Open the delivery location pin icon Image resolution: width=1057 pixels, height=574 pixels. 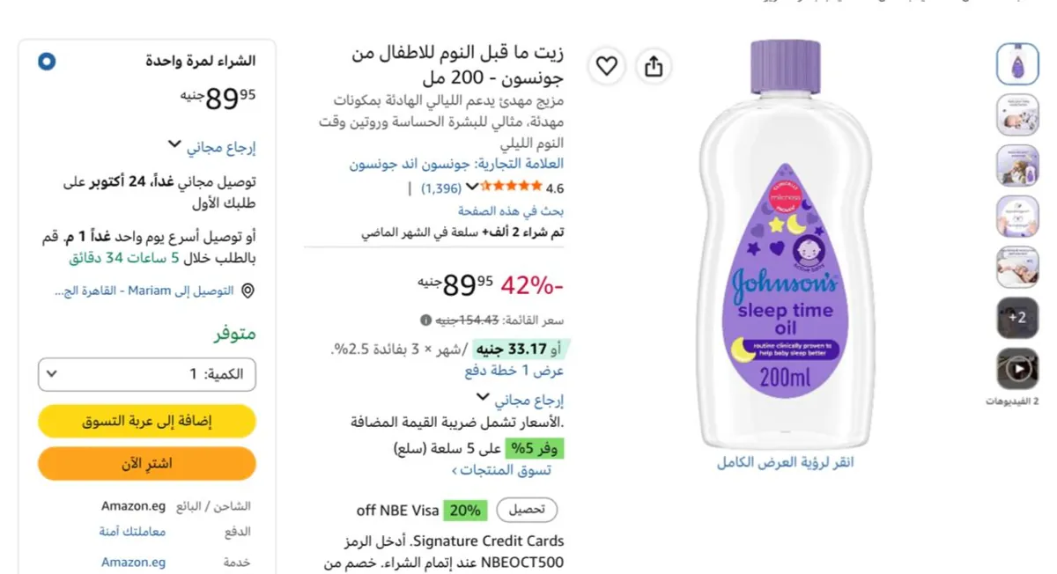coord(249,291)
